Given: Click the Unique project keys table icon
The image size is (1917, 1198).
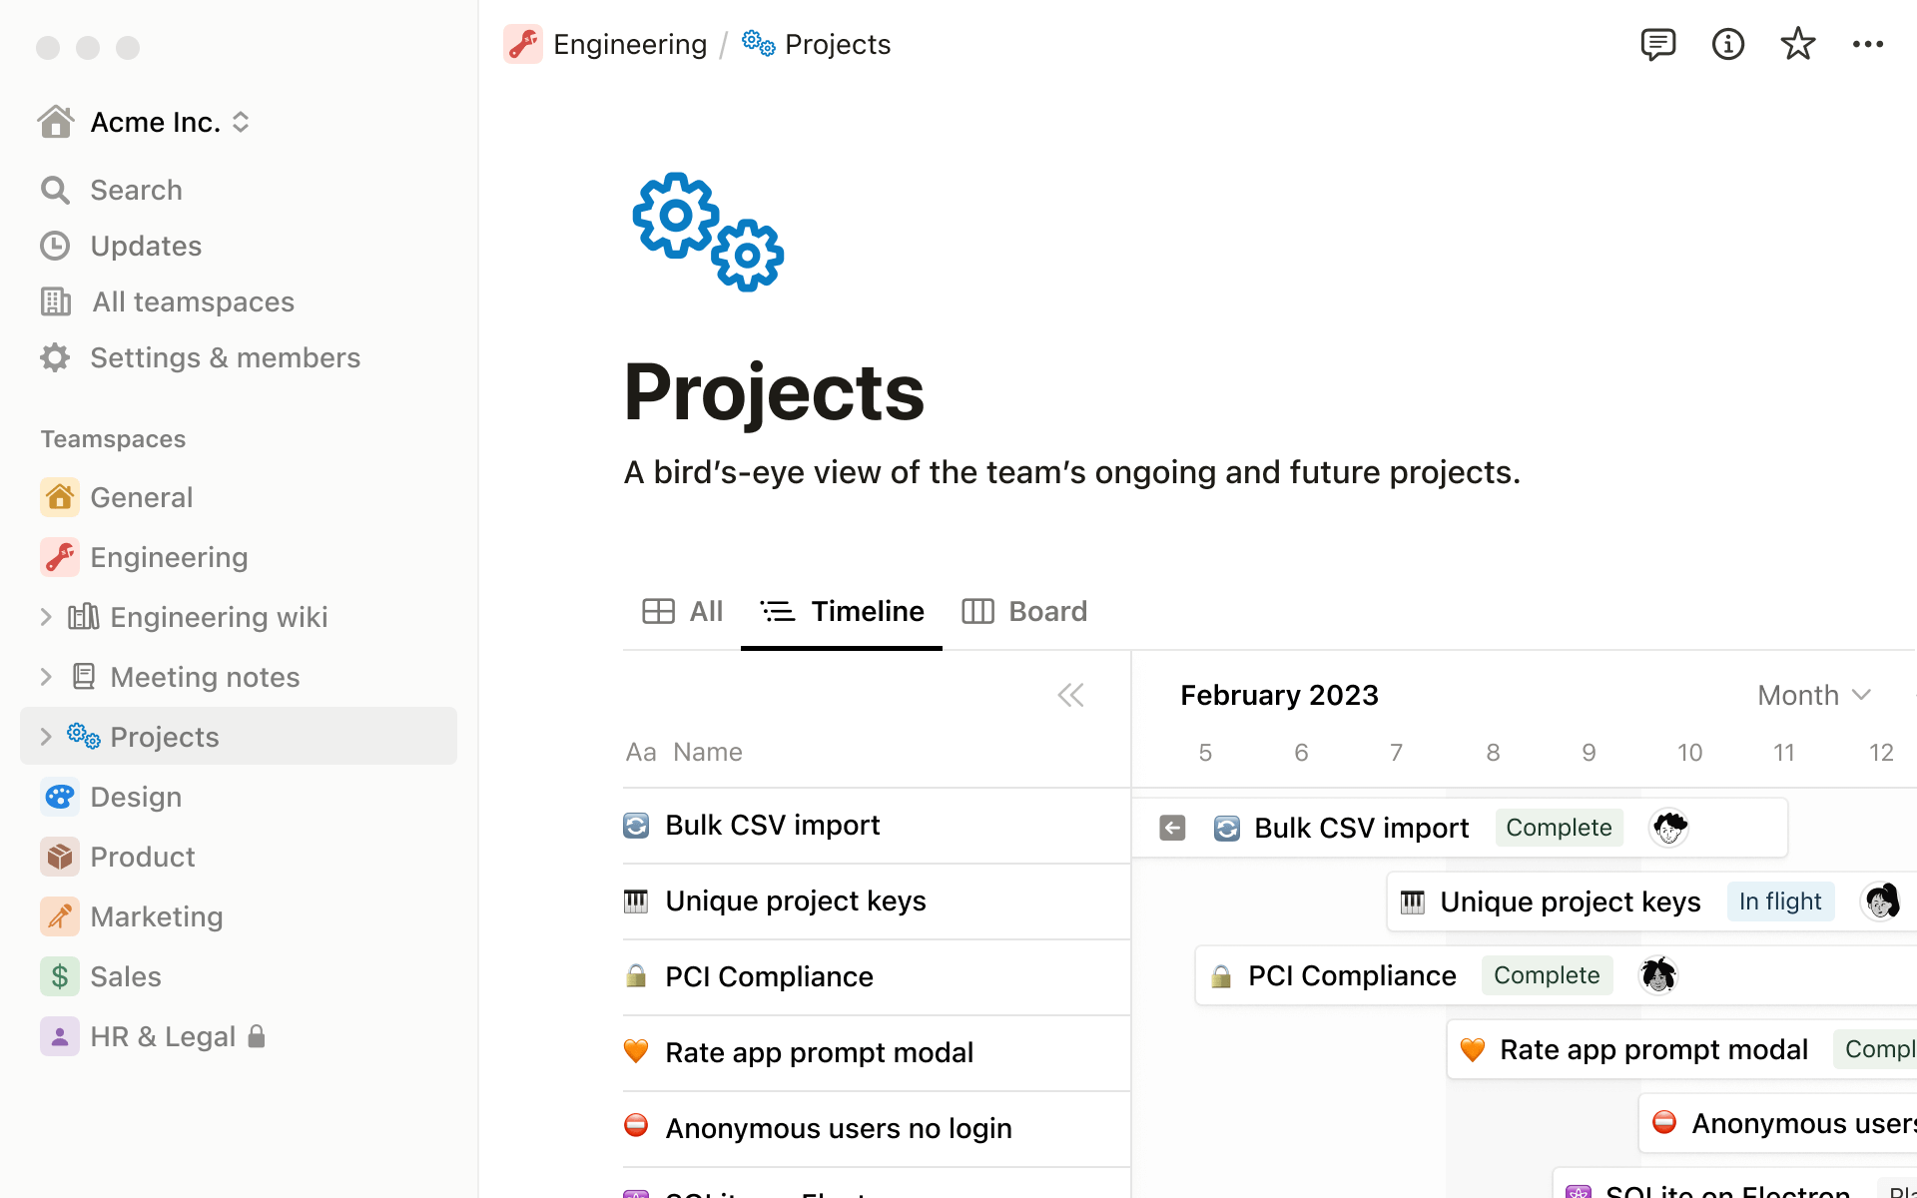Looking at the screenshot, I should coord(638,899).
